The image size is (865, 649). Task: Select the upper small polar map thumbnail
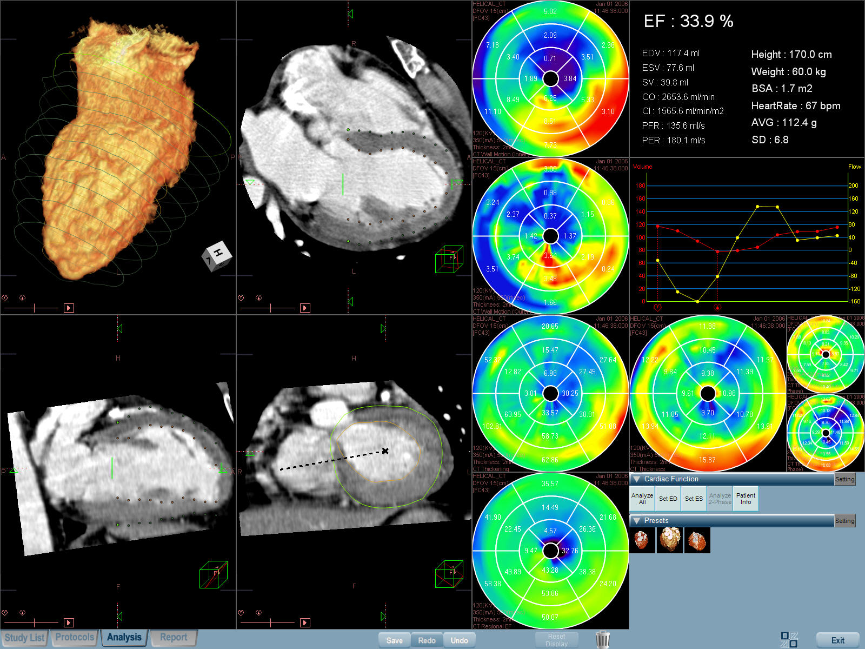coord(826,354)
